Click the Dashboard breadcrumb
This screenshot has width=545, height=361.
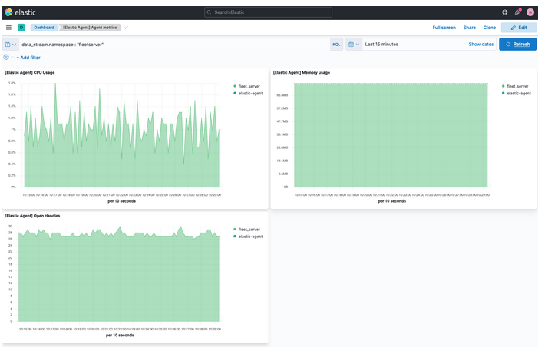tap(44, 27)
